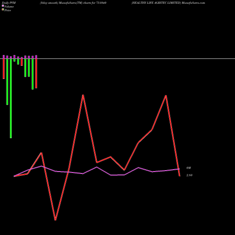Click the 2.83 price value label

pos(189,175)
